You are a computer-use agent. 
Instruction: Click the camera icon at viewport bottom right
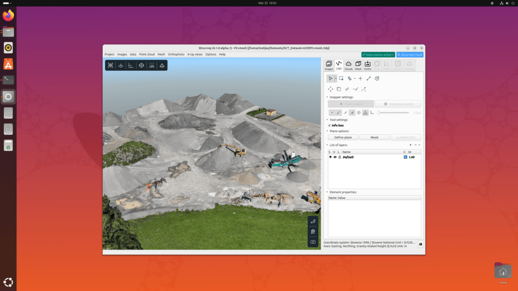(x=313, y=242)
